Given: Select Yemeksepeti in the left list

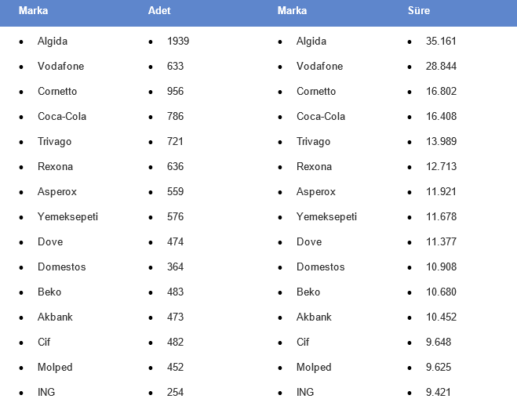Looking at the screenshot, I should click(67, 217).
